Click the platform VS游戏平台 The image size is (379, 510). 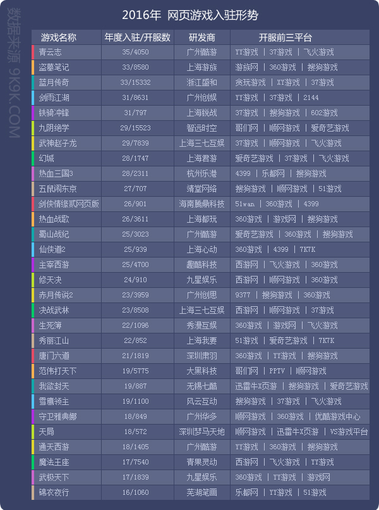tap(349, 432)
